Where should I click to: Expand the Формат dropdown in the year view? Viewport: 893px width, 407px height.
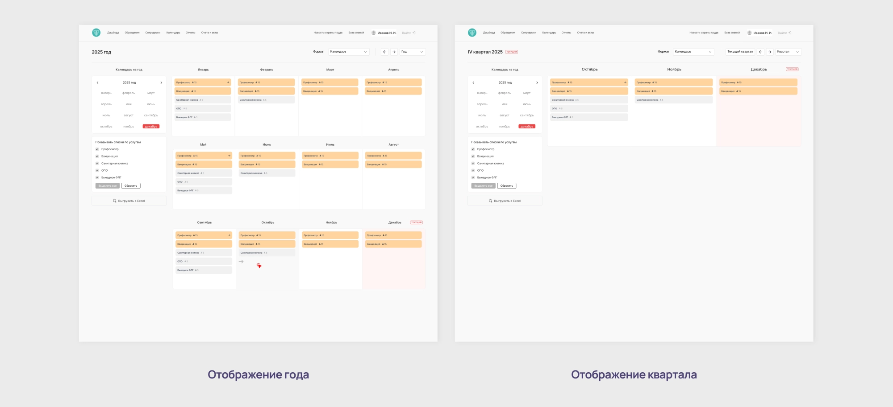[x=349, y=52]
